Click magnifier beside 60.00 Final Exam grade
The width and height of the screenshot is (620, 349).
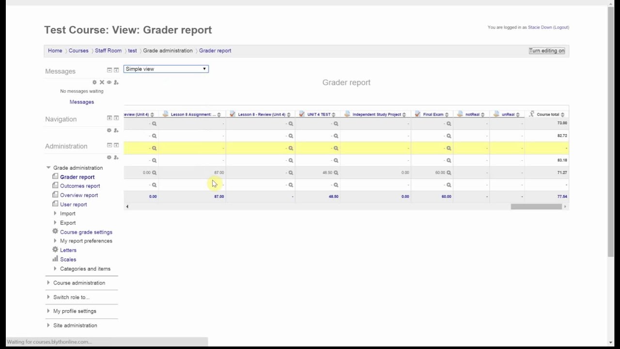click(x=449, y=173)
